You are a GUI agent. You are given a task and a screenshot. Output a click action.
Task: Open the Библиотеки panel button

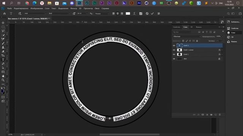pyautogui.click(x=234, y=22)
